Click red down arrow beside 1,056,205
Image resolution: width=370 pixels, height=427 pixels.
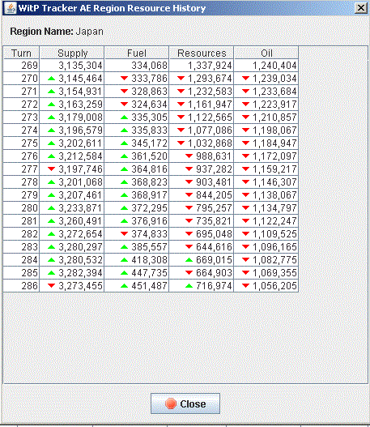point(245,286)
